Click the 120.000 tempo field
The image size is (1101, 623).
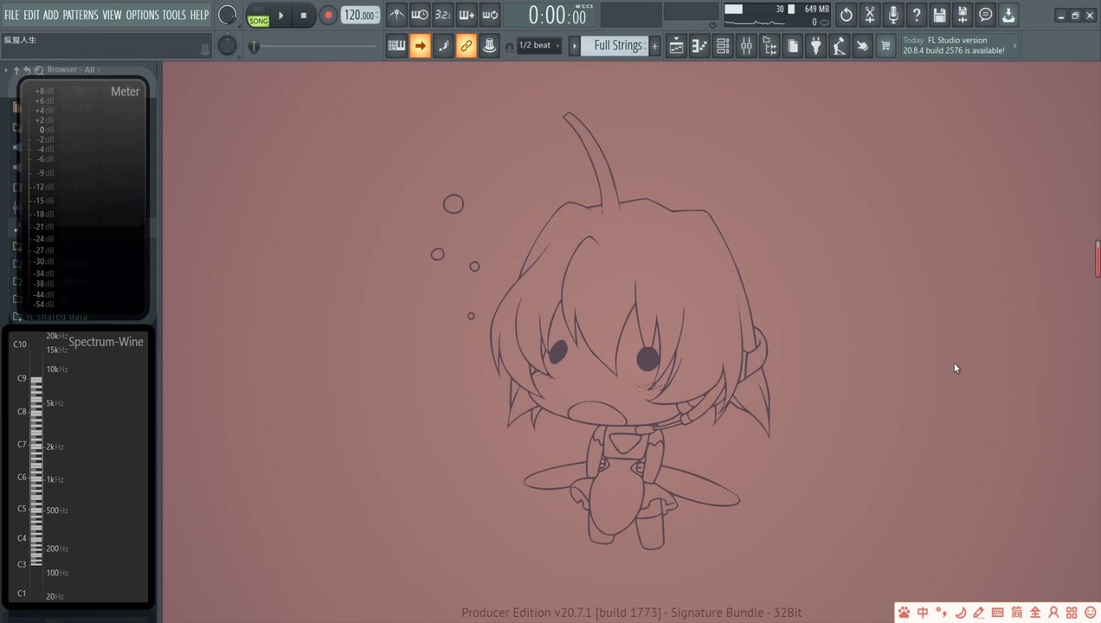point(359,15)
